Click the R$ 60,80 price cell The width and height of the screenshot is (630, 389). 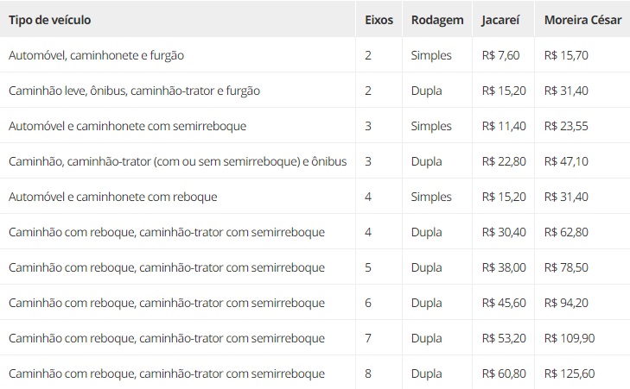504,373
